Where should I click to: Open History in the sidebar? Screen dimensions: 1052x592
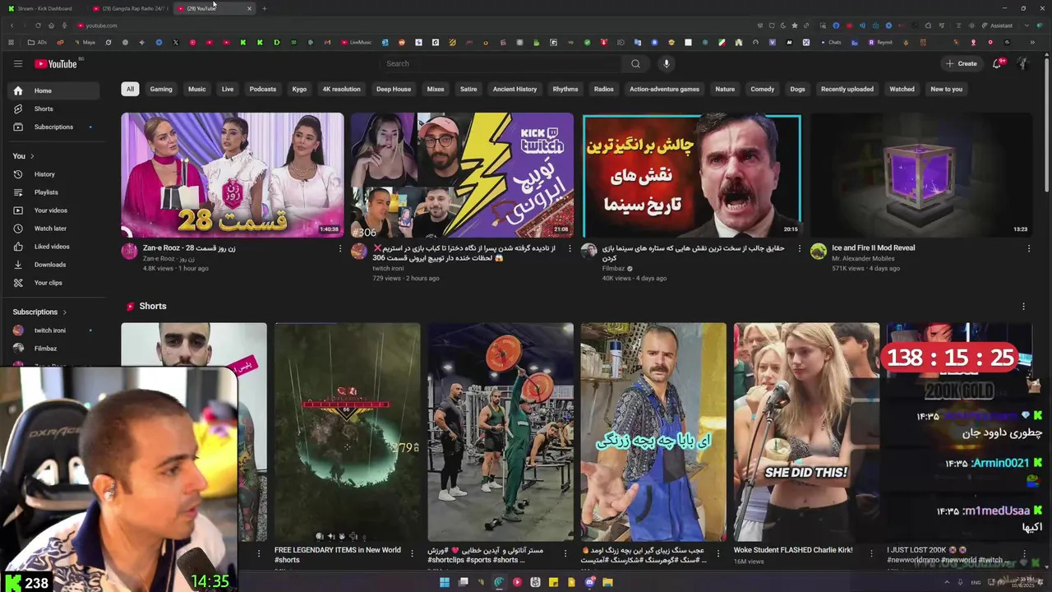click(x=53, y=174)
